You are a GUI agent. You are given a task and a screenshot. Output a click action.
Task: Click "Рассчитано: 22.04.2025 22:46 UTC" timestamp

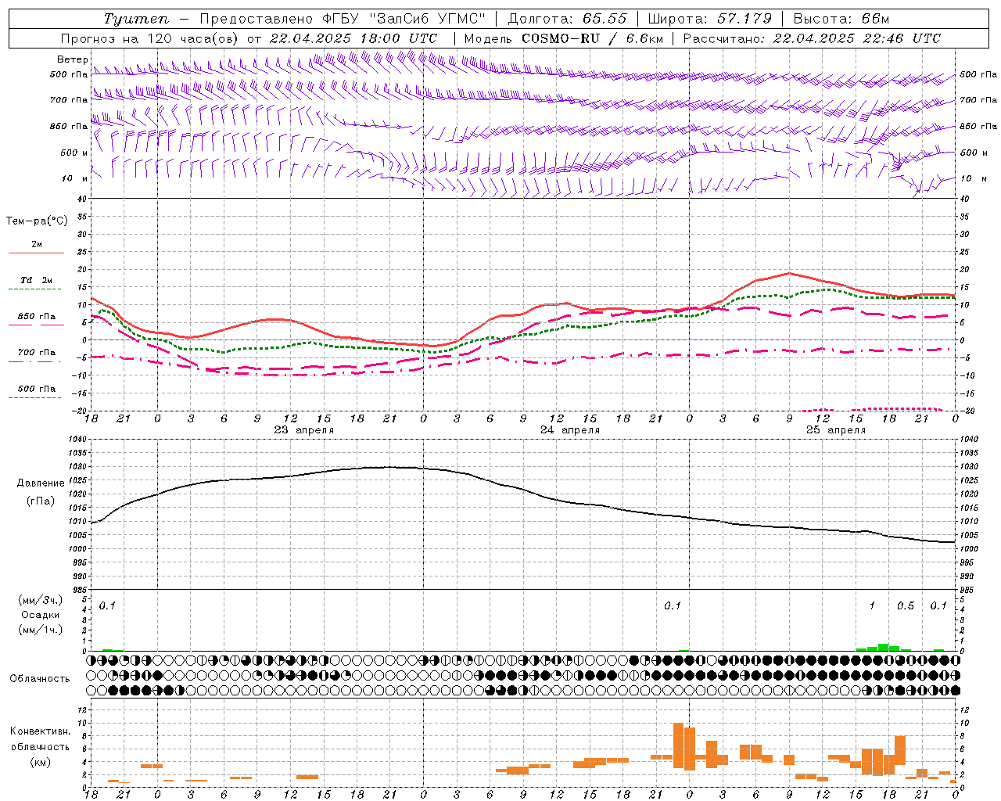pos(812,38)
